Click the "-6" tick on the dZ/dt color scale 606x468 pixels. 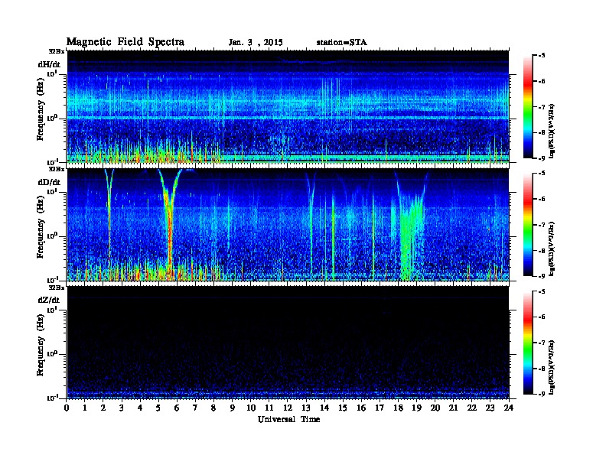541,317
